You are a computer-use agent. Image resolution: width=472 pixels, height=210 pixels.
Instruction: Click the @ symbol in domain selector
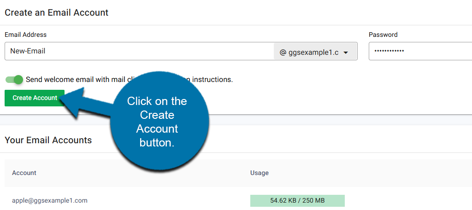click(x=283, y=52)
